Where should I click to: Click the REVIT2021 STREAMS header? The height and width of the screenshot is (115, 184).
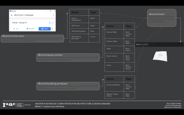click(25, 15)
